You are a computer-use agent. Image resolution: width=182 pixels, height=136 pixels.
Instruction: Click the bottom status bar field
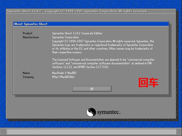(x=92, y=131)
